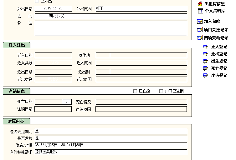Open the 外出日期 date field
The width and height of the screenshot is (236, 160).
pyautogui.click(x=53, y=9)
